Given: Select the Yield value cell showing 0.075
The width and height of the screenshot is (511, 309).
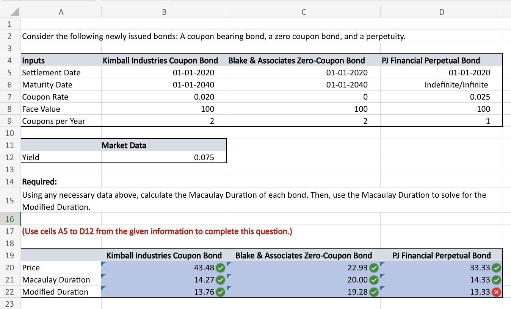Looking at the screenshot, I should coord(164,157).
